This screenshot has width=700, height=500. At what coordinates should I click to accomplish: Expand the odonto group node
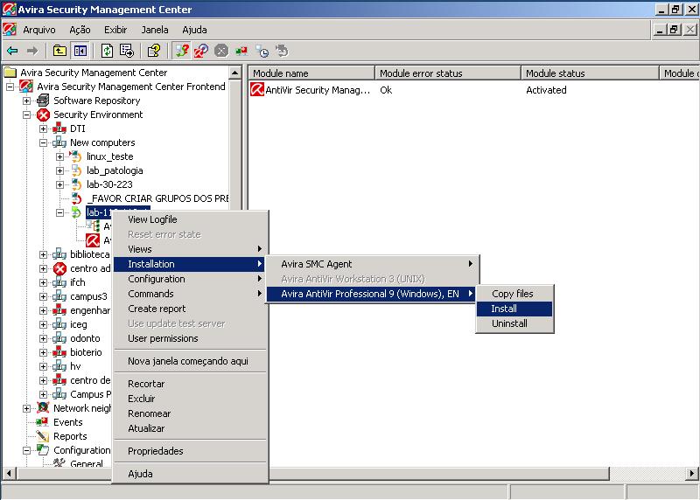[x=43, y=338]
